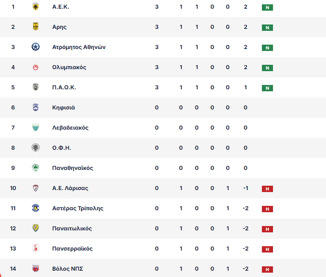The width and height of the screenshot is (326, 277).
Task: Select the Παναθηναϊκός shamrock logo
Action: [36, 168]
